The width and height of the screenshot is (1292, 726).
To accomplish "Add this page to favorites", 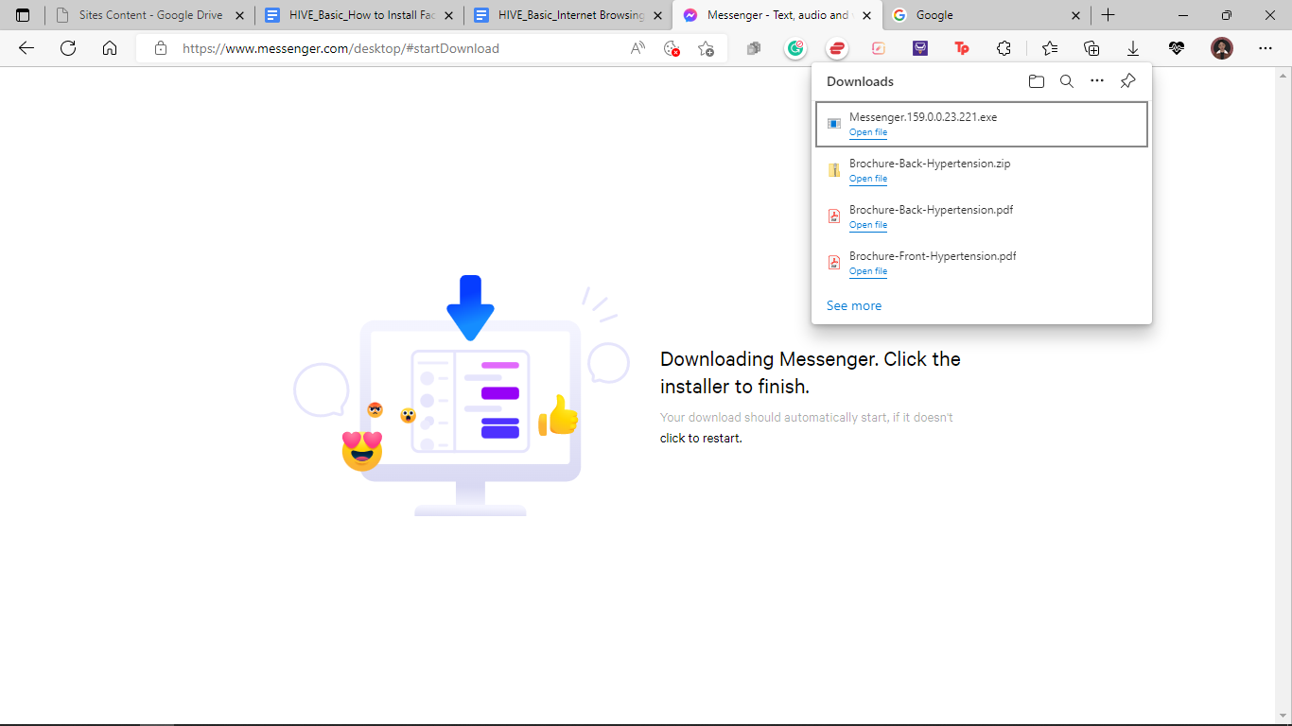I will coord(706,48).
